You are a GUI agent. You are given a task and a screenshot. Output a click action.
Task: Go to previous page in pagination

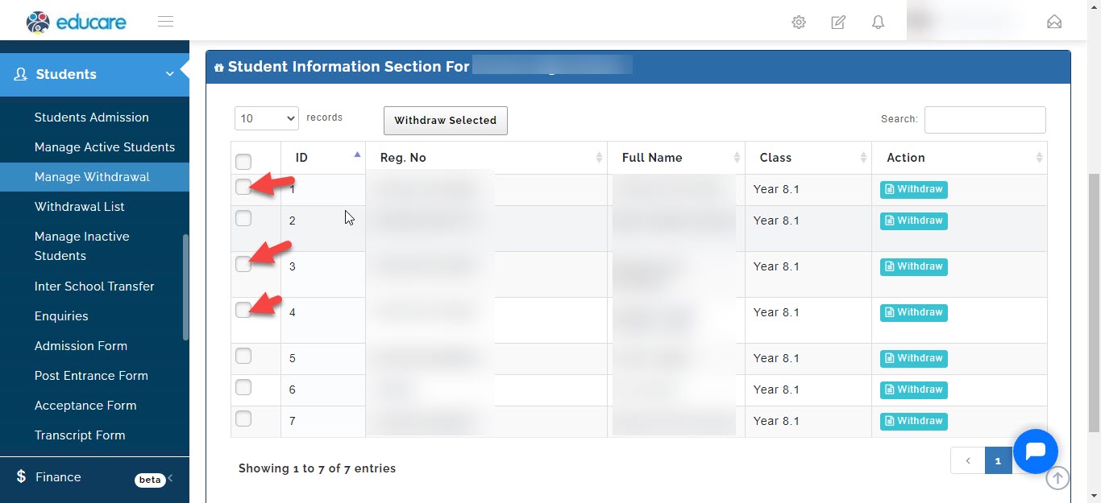click(968, 461)
